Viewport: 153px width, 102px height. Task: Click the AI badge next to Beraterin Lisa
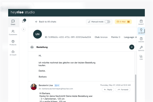(57, 85)
